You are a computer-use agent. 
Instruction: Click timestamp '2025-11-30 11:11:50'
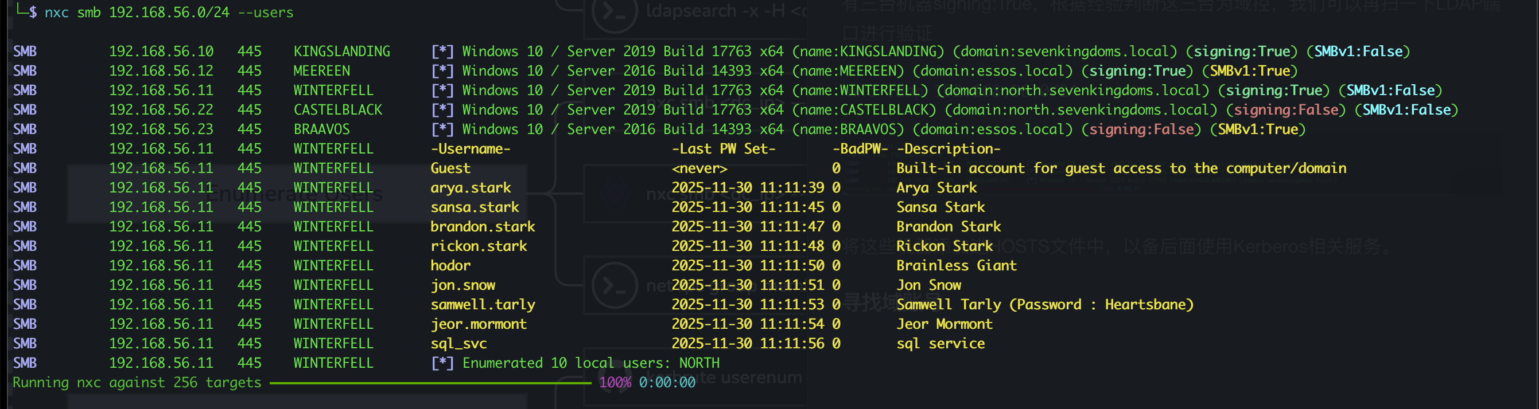[x=747, y=266]
